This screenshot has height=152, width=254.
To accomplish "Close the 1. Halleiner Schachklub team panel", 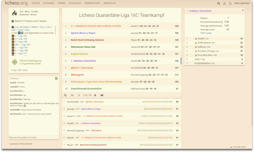I will click(243, 10).
